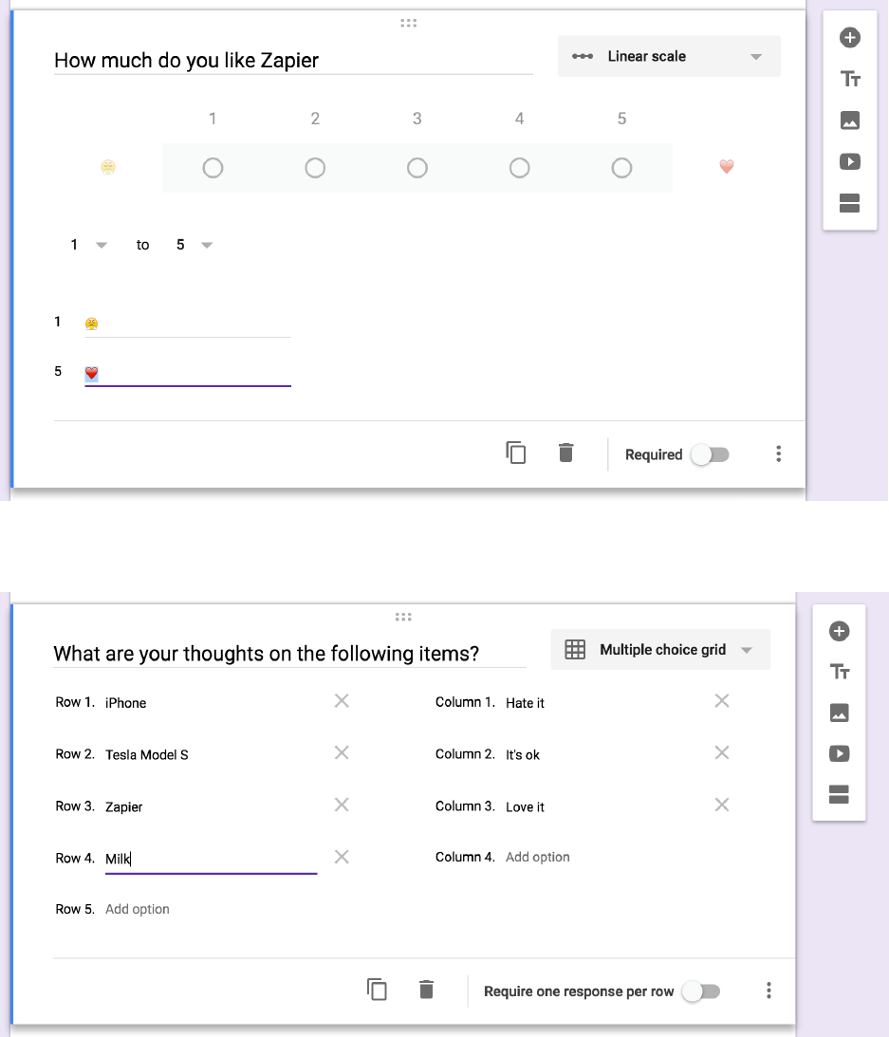Add video icon in top sidebar
This screenshot has height=1037, width=889.
850,161
